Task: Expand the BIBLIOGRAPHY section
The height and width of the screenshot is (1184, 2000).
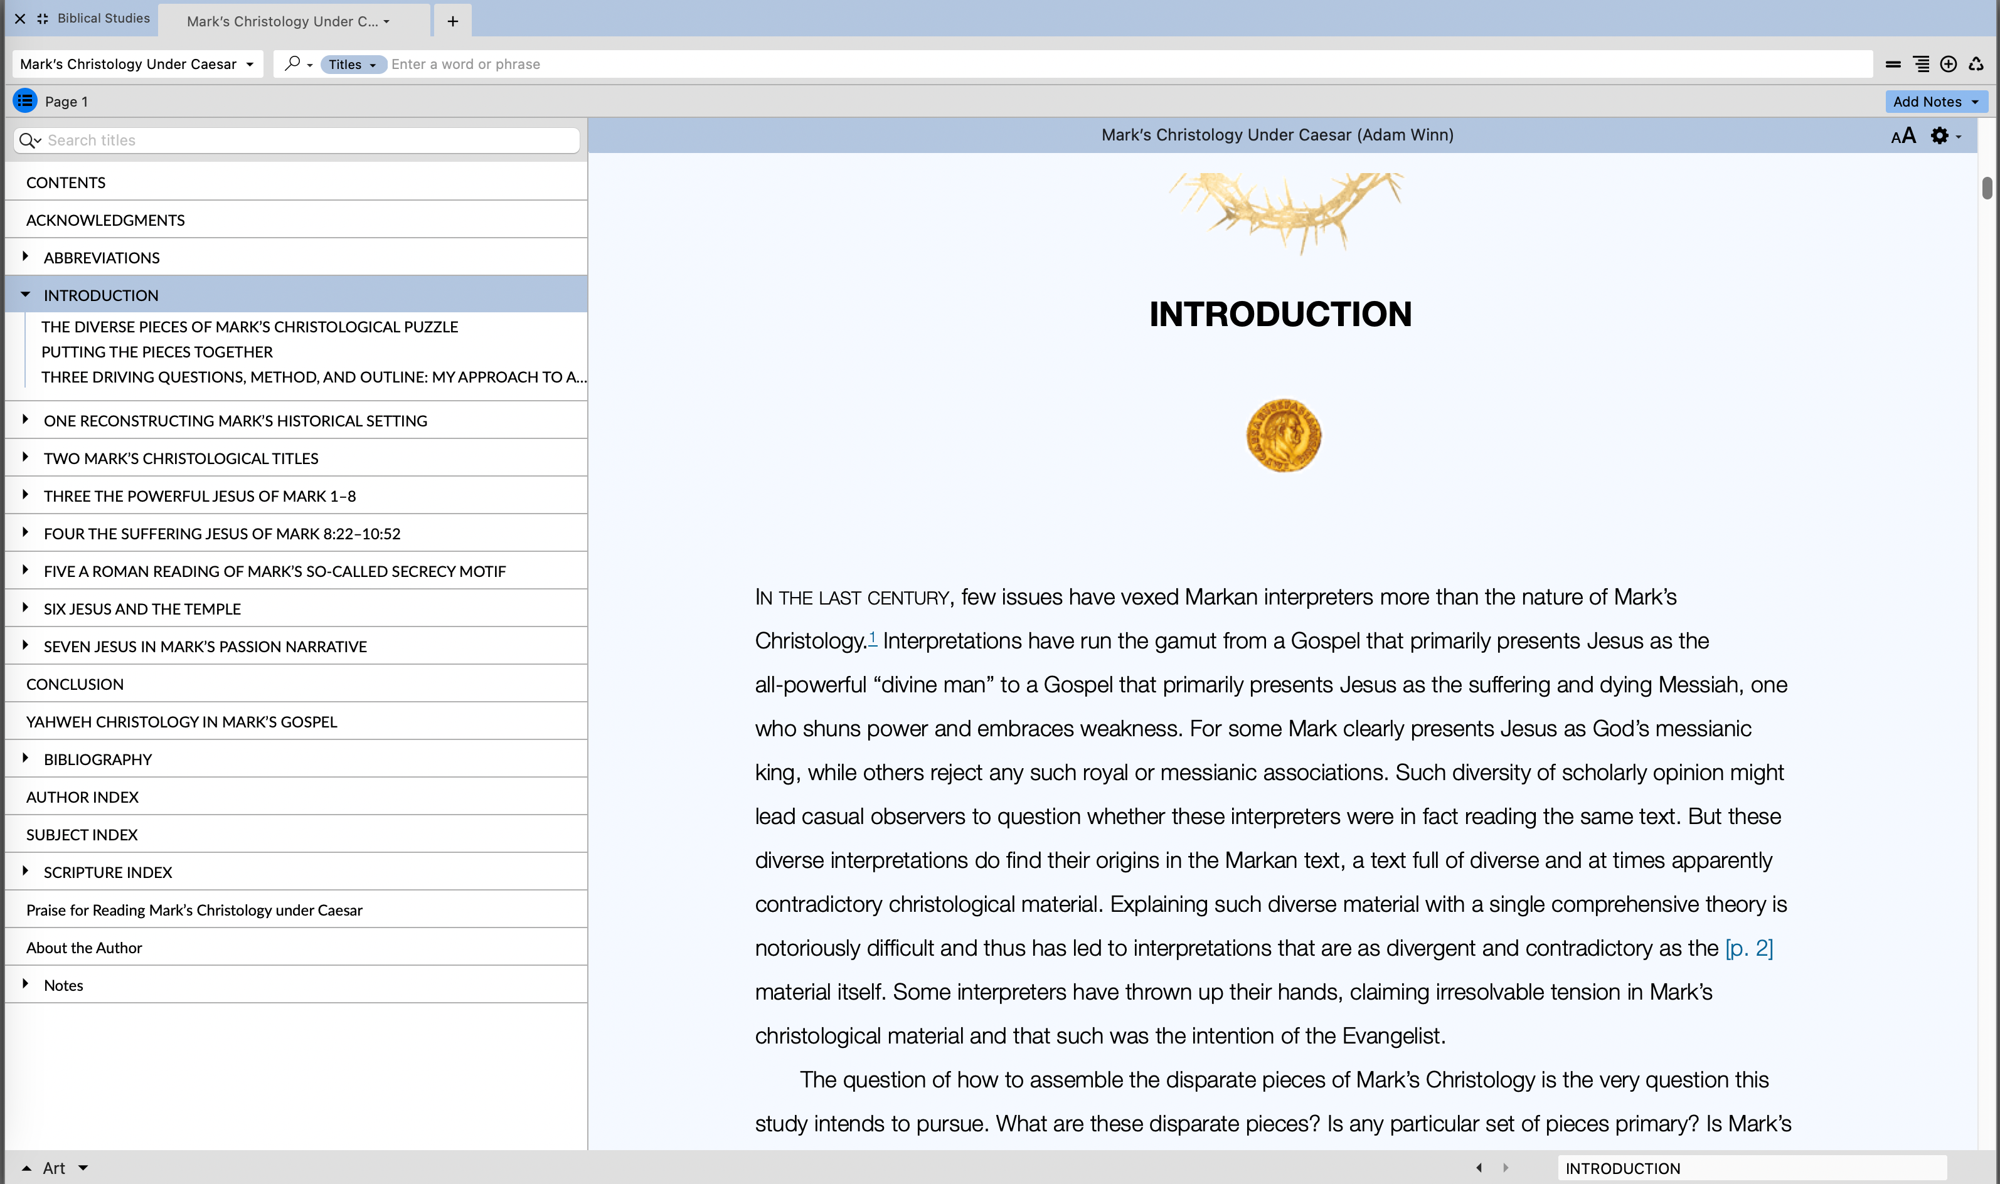Action: point(26,758)
